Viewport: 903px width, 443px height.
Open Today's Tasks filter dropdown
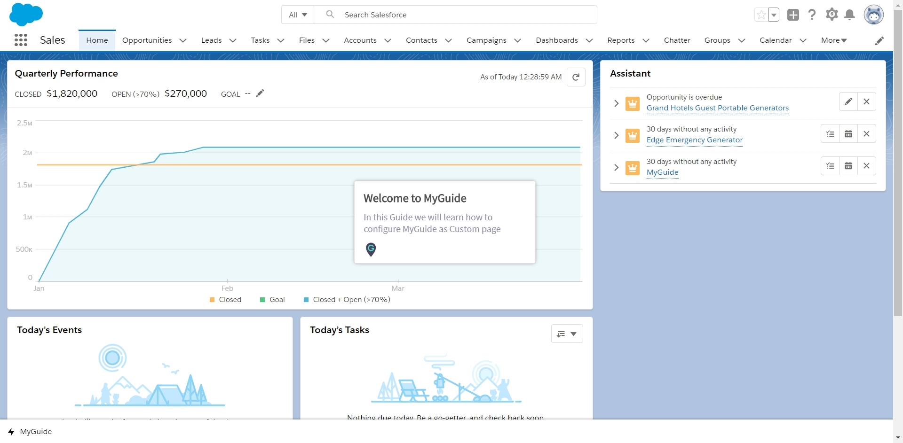tap(567, 334)
